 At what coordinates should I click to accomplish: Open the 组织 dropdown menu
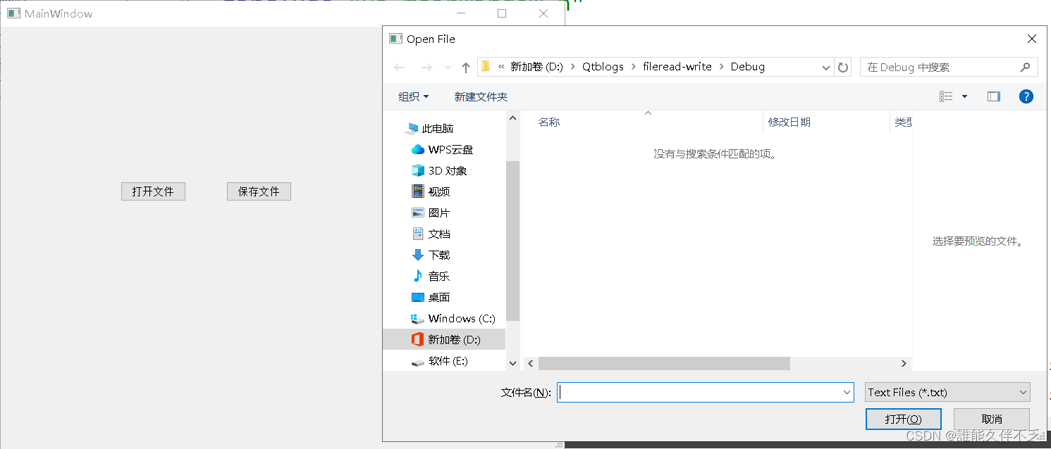click(x=413, y=96)
